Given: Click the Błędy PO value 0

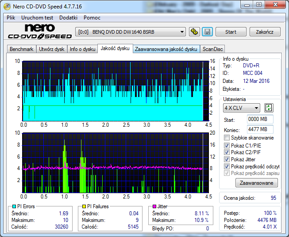Looking at the screenshot, I should coord(208,229).
